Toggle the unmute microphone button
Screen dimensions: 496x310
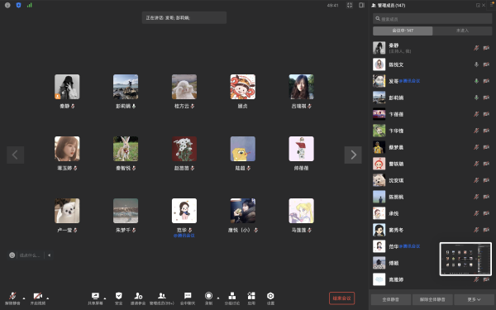tap(12, 298)
